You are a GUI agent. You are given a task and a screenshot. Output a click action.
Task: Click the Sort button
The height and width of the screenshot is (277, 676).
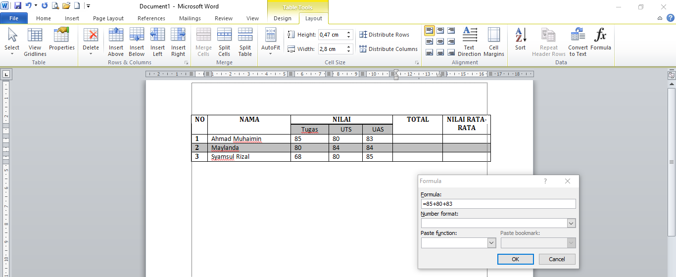pos(520,40)
